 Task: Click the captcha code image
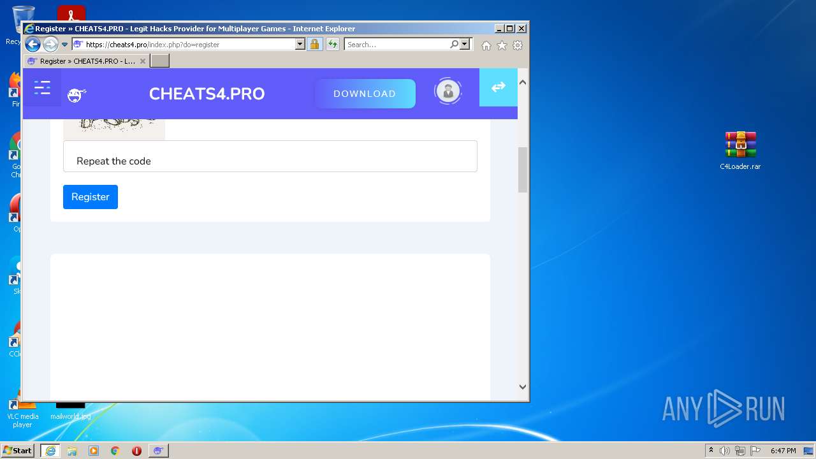(x=114, y=129)
